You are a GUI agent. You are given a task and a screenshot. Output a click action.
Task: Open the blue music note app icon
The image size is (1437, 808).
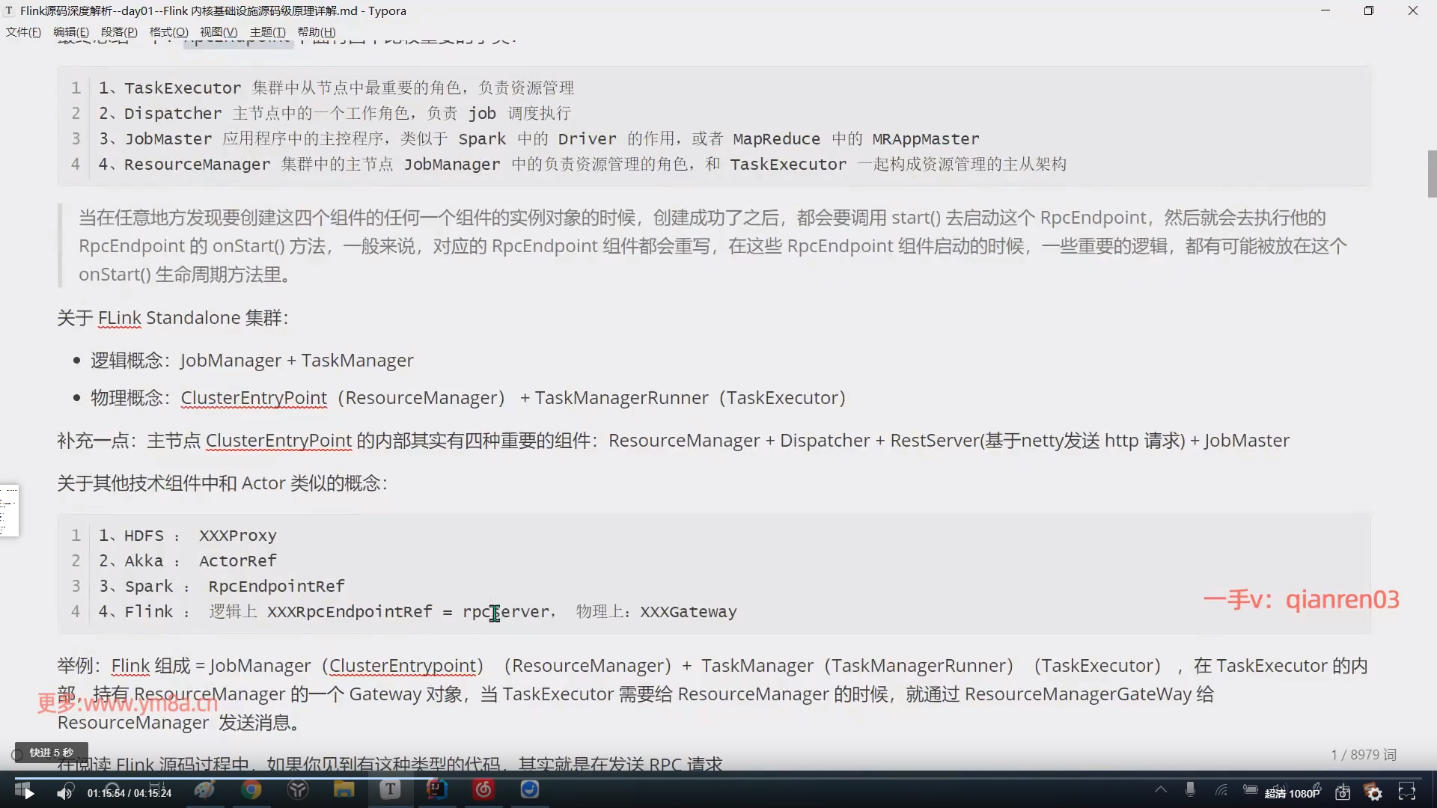coord(530,790)
